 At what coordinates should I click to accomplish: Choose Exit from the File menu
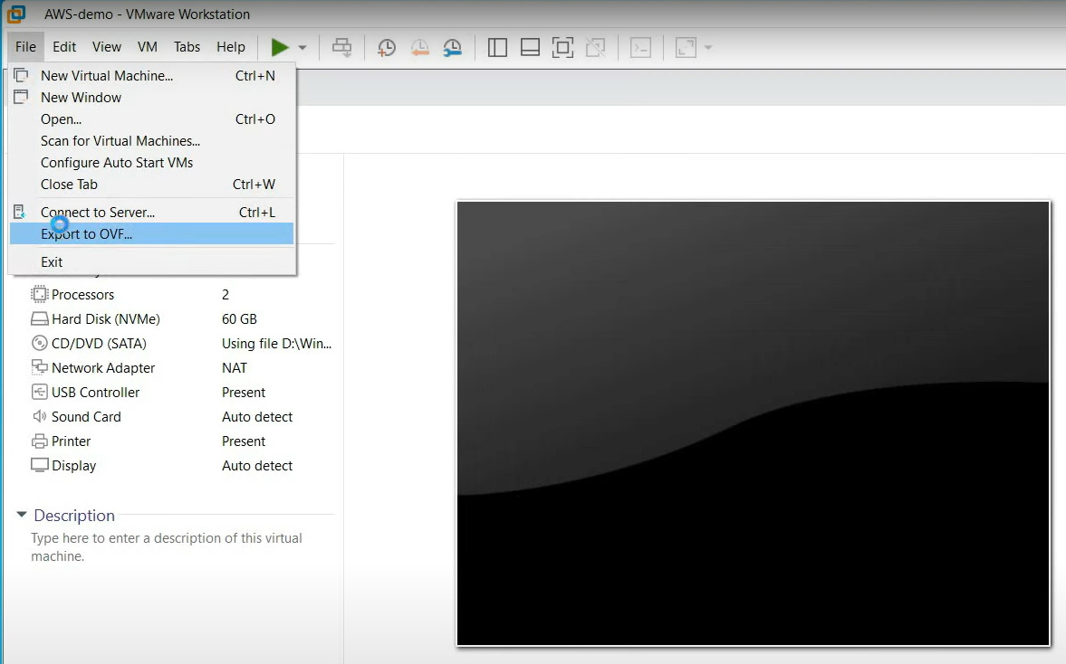pos(151,262)
